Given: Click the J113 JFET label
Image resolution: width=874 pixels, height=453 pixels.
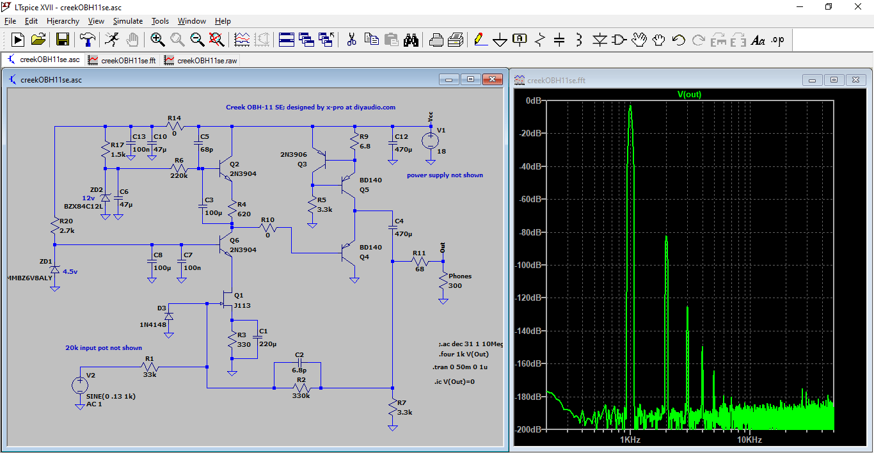Looking at the screenshot, I should pos(242,305).
